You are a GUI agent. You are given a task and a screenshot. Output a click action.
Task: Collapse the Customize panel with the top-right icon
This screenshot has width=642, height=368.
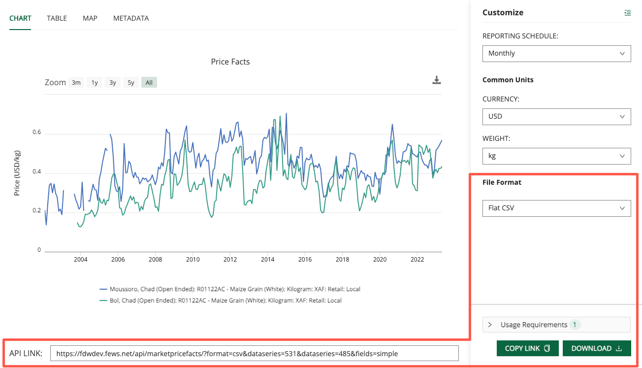tap(627, 13)
